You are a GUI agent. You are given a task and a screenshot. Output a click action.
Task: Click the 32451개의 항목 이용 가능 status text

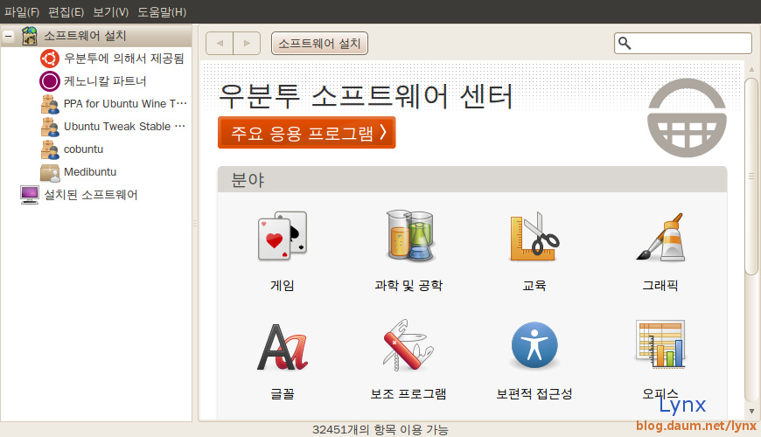(x=380, y=430)
